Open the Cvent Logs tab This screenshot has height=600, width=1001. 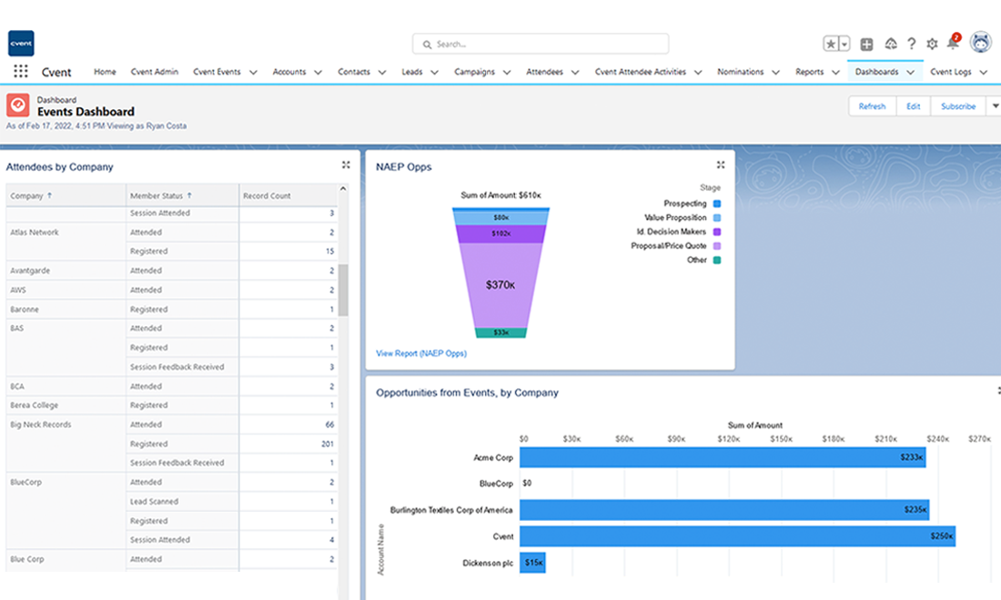[951, 72]
